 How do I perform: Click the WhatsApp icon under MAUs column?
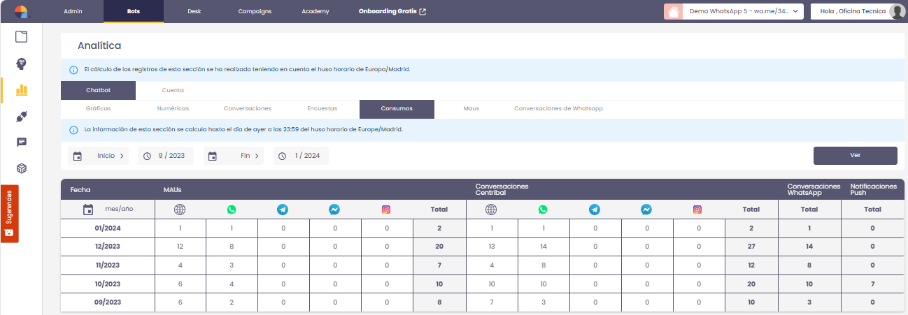tap(232, 210)
